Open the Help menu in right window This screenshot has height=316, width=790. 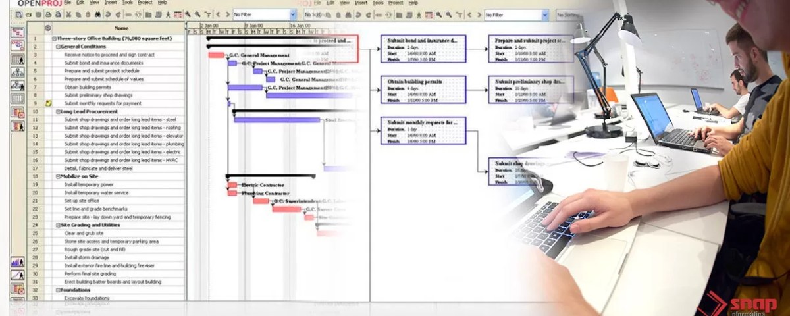(413, 3)
